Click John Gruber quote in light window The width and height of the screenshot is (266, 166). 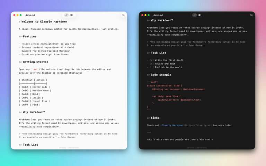tap(68, 136)
